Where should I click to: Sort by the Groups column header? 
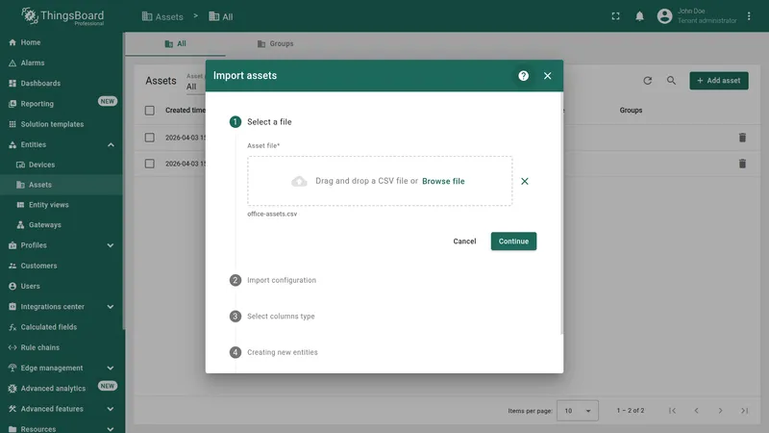631,110
